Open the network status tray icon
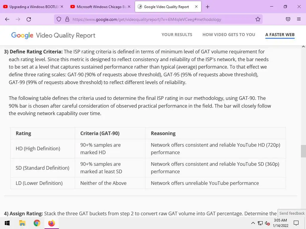Image resolution: width=306 pixels, height=229 pixels. coord(260,223)
